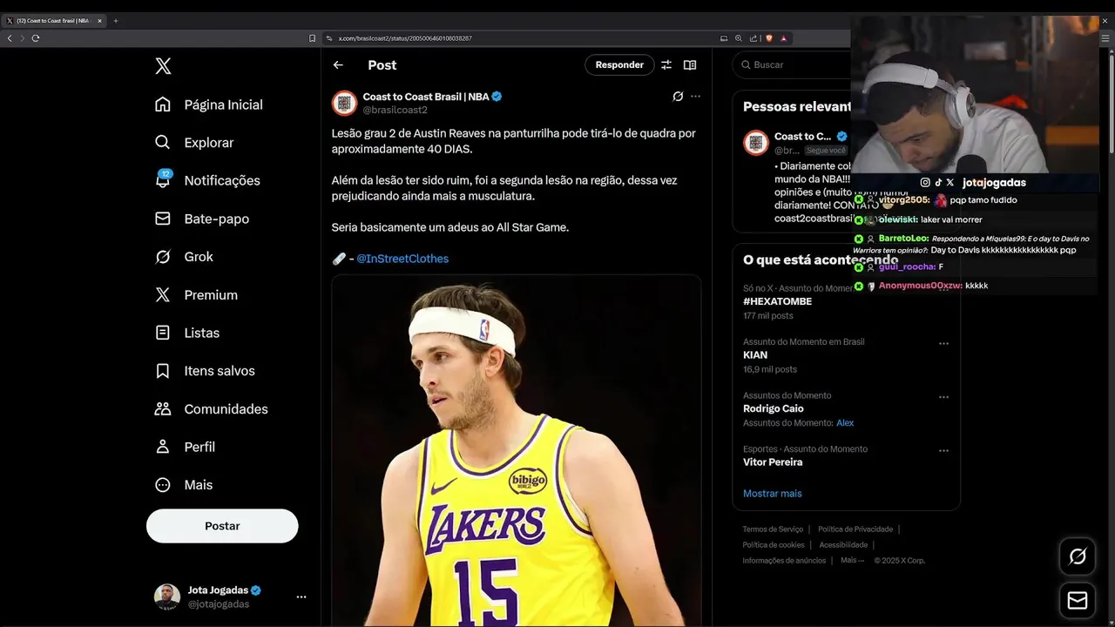
Task: Click the Alex related trend link
Action: 845,423
